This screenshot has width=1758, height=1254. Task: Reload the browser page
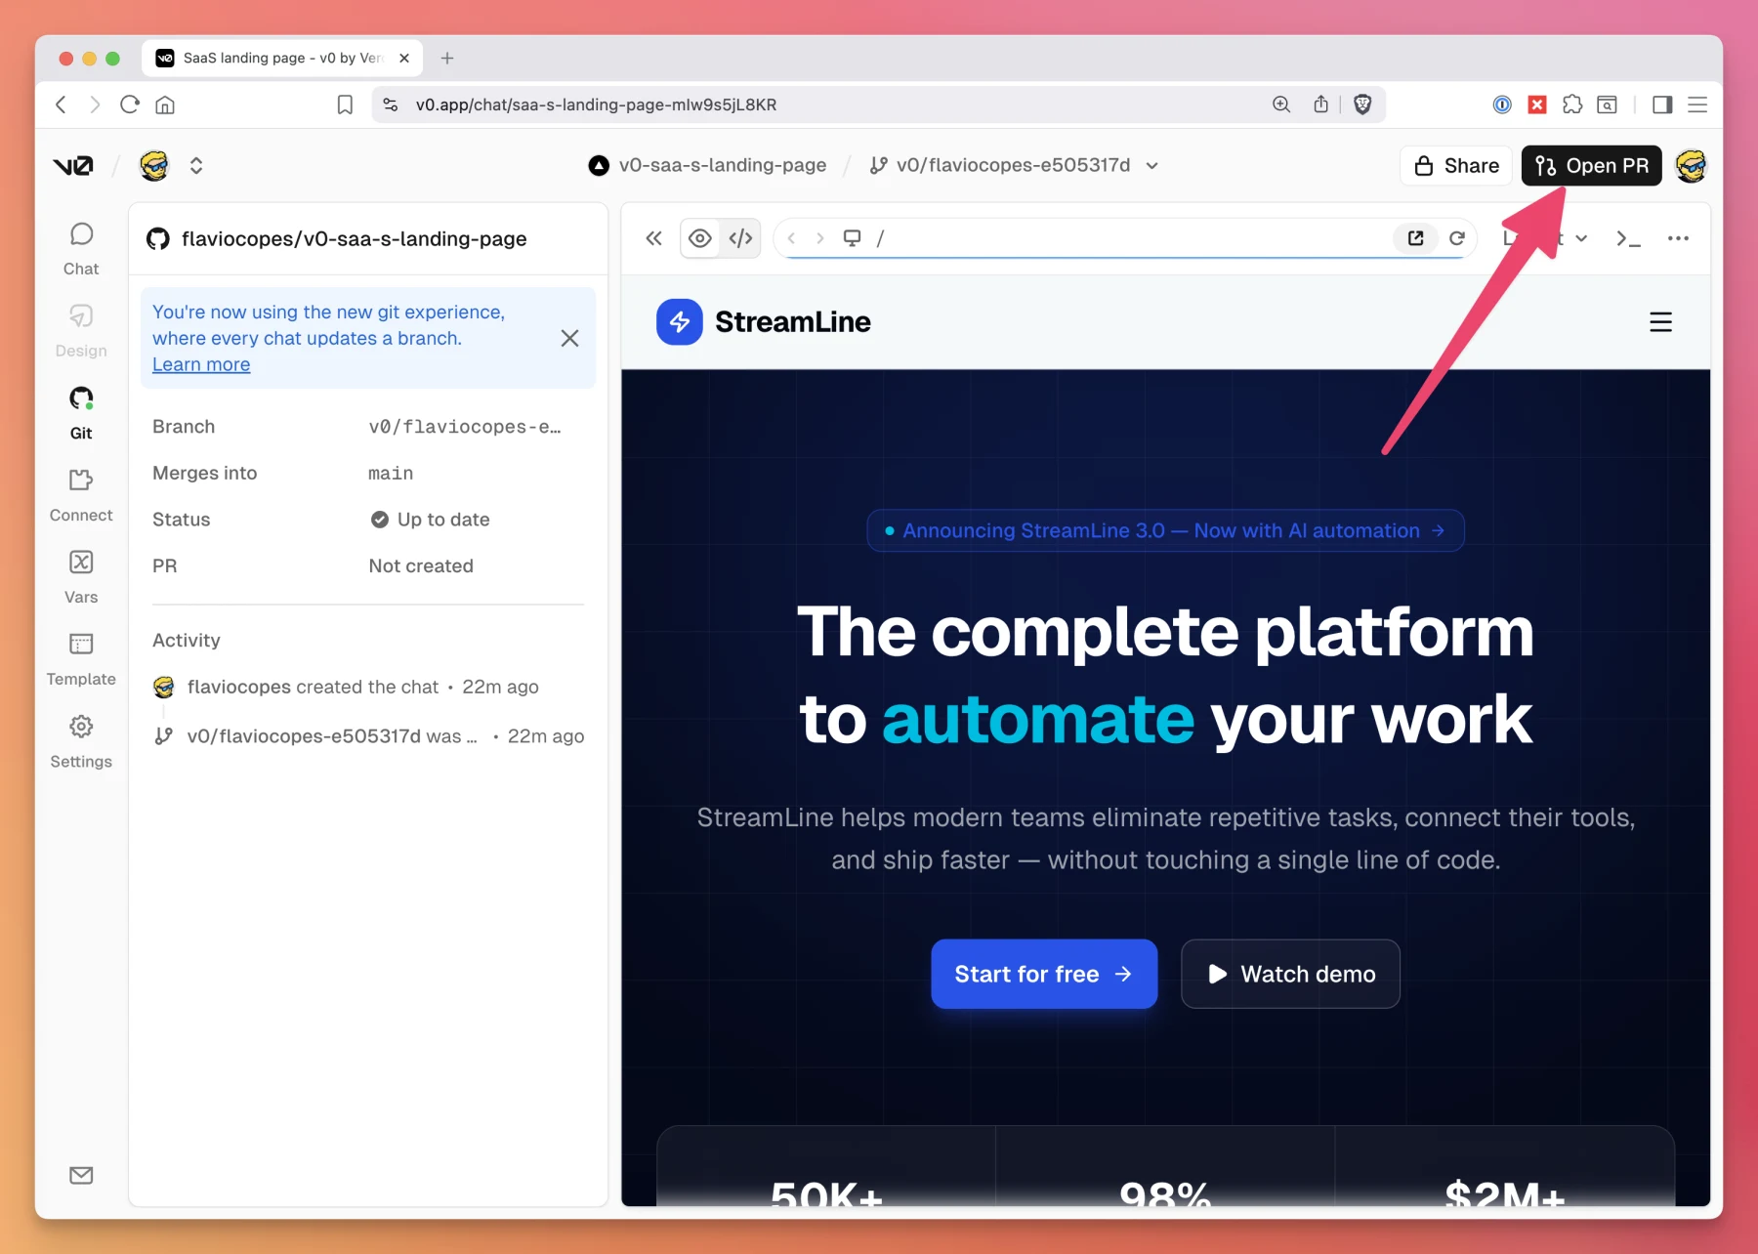pyautogui.click(x=130, y=104)
